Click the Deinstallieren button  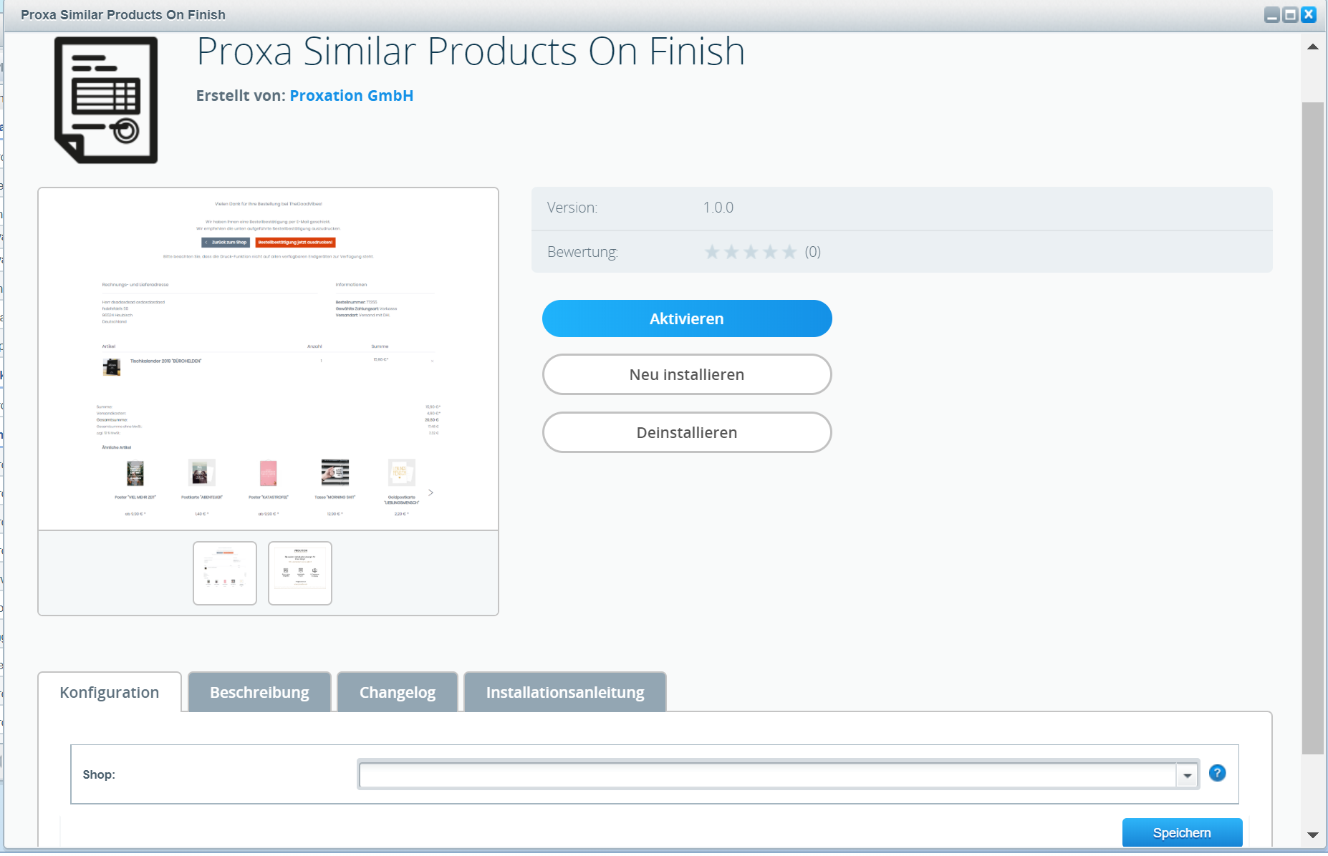coord(687,432)
